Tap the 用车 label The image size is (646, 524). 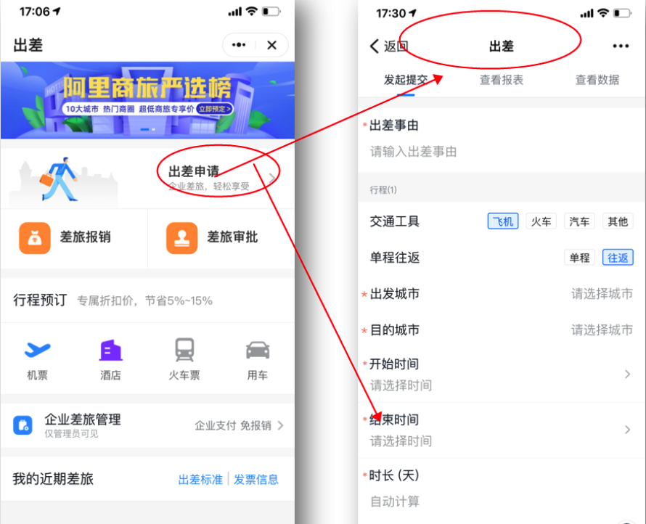(258, 375)
